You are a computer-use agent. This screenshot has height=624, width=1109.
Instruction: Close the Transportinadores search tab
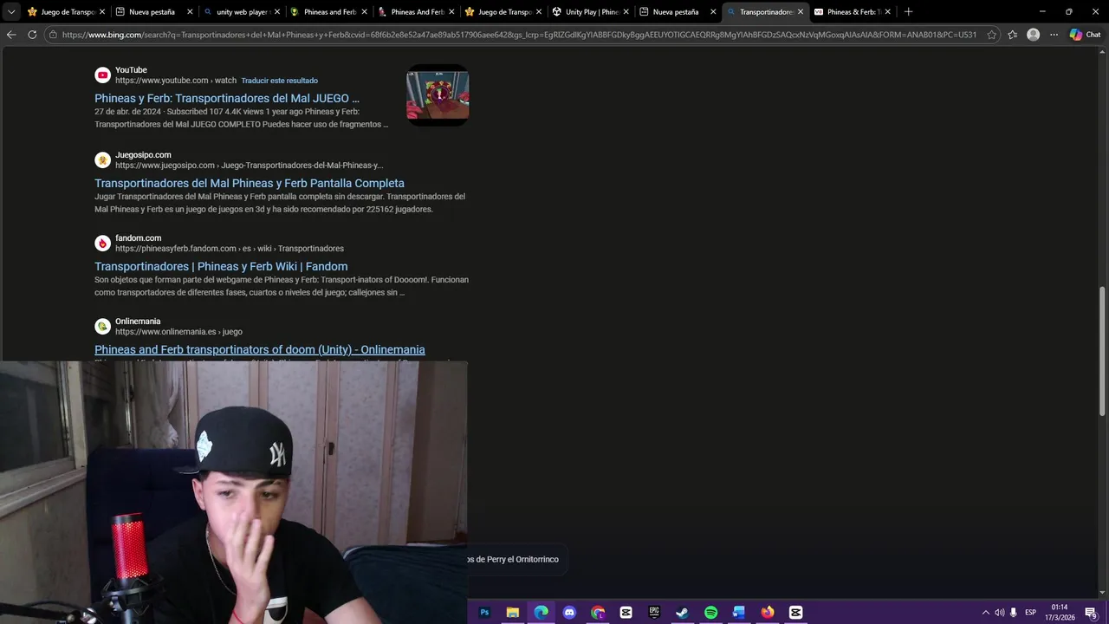coord(800,12)
